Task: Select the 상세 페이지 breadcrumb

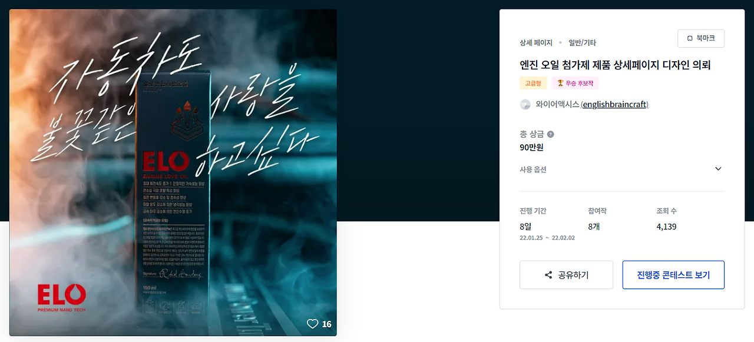Action: (536, 43)
